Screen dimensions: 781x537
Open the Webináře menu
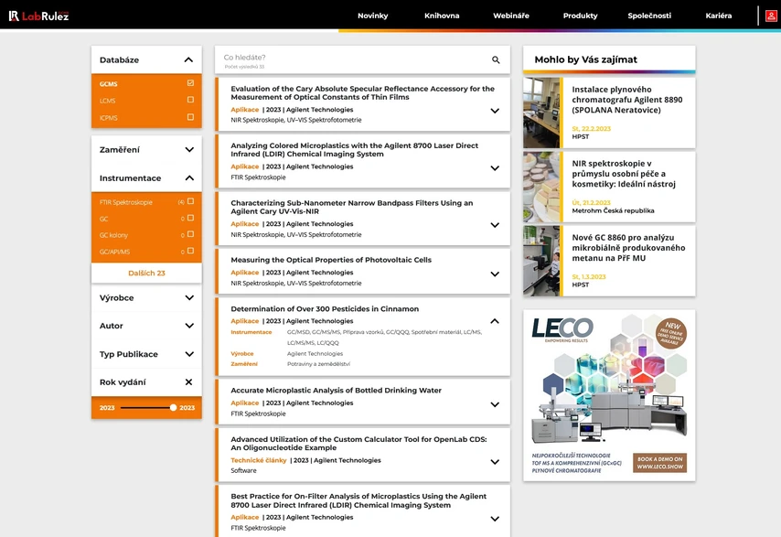[511, 16]
